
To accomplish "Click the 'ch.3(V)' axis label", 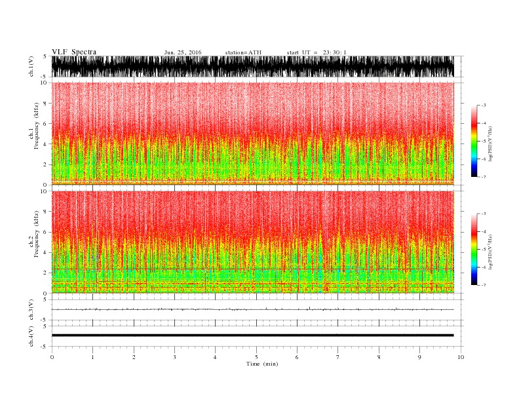I will tap(31, 310).
